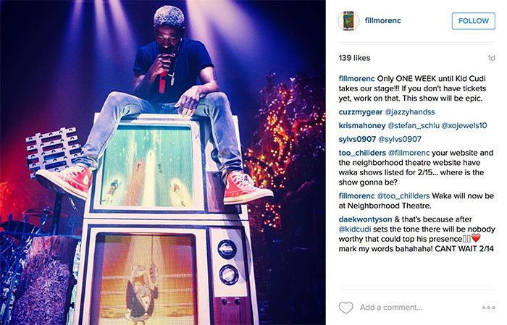Open the concert photo of the performer

[x=163, y=162]
